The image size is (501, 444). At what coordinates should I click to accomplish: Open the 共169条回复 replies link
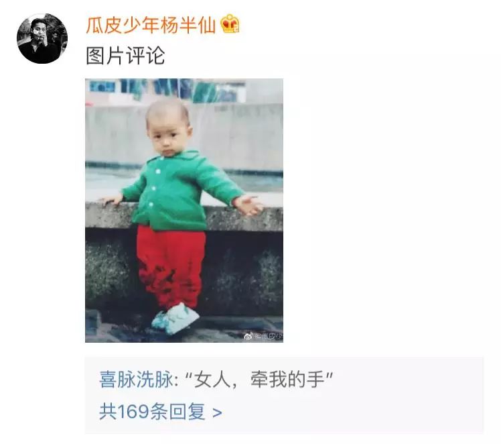[160, 412]
